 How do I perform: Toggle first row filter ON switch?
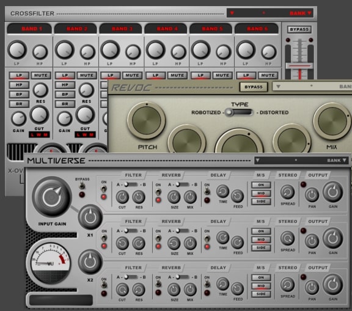tap(104, 189)
